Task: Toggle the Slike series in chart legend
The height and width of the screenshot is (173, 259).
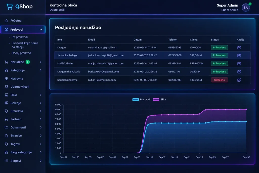Action: point(159,99)
